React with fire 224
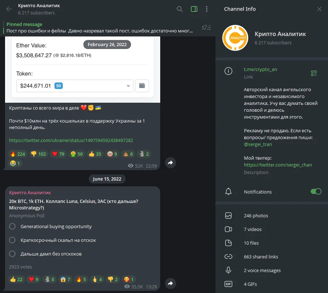328x293 pixels. 18,154
